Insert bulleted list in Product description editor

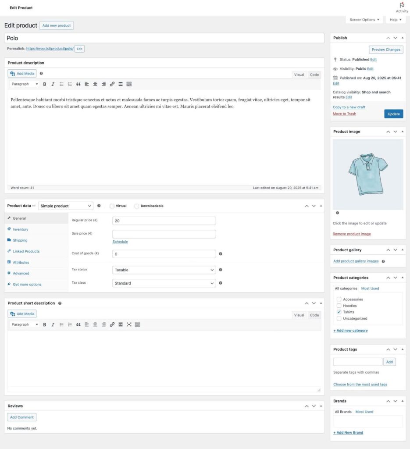click(61, 84)
